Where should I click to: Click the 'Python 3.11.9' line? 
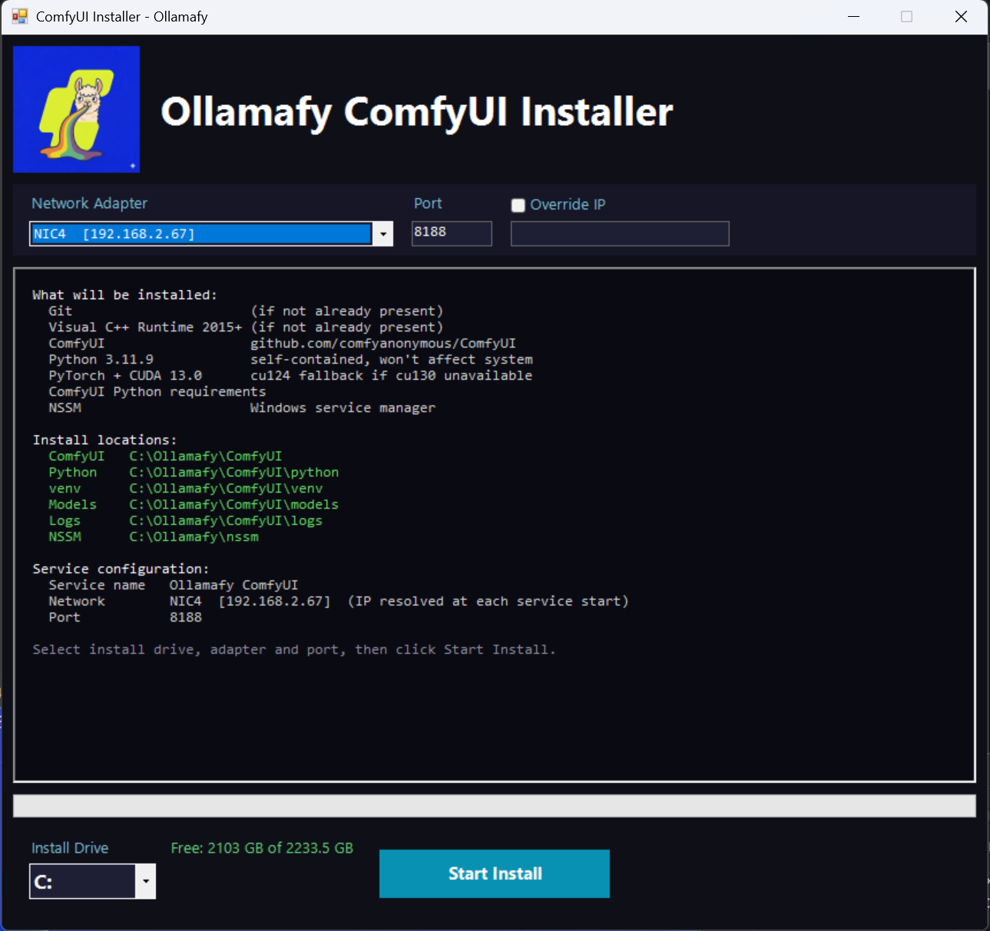point(101,359)
